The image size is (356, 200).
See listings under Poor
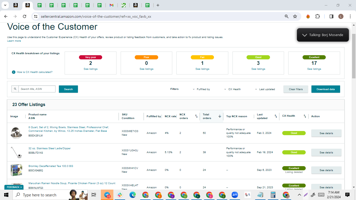pos(146,69)
